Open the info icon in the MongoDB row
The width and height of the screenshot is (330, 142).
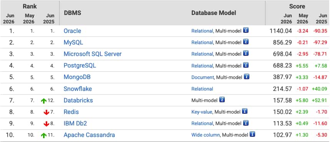coord(247,77)
